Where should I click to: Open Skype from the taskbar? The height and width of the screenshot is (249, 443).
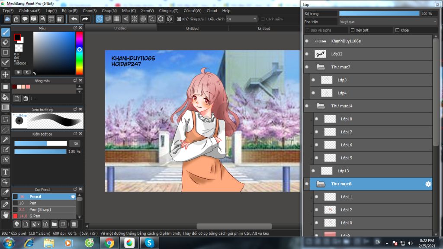(x=149, y=243)
